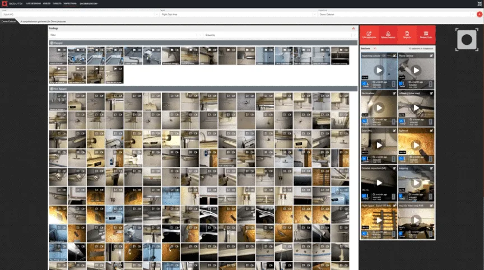Play the Inspecting outside session video

(379, 71)
